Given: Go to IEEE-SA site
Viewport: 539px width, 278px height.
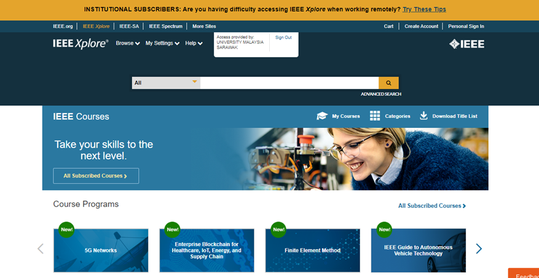Looking at the screenshot, I should coord(129,26).
